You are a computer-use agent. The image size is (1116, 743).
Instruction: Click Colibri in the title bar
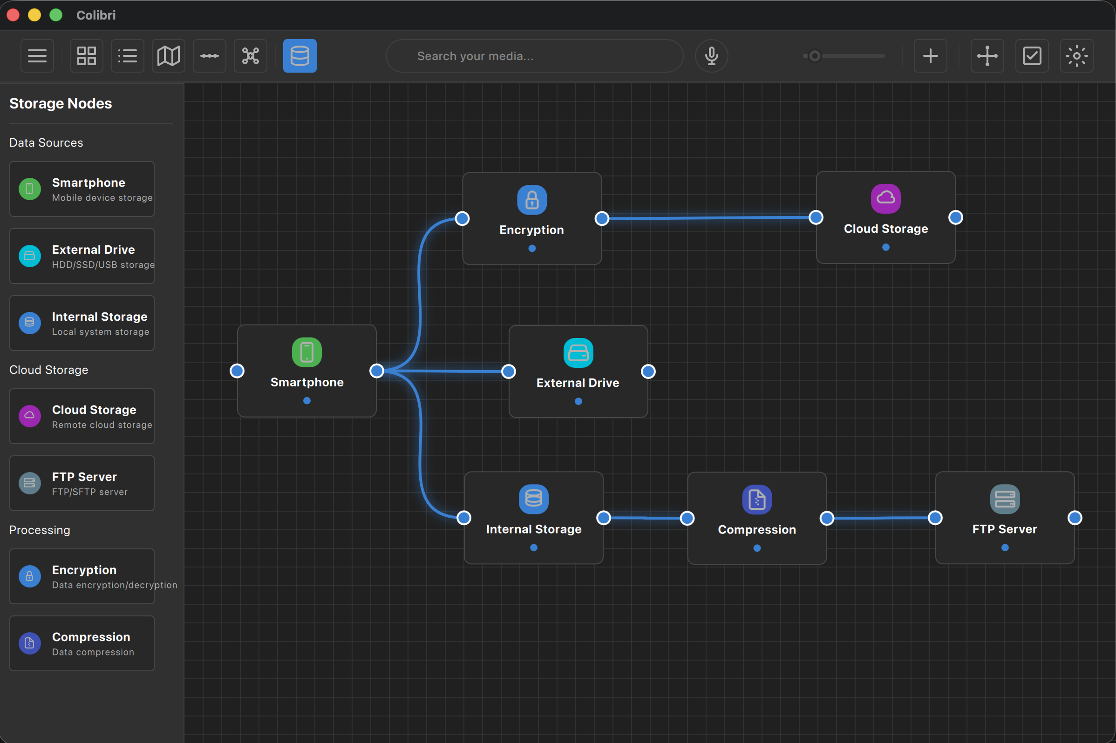(x=96, y=15)
